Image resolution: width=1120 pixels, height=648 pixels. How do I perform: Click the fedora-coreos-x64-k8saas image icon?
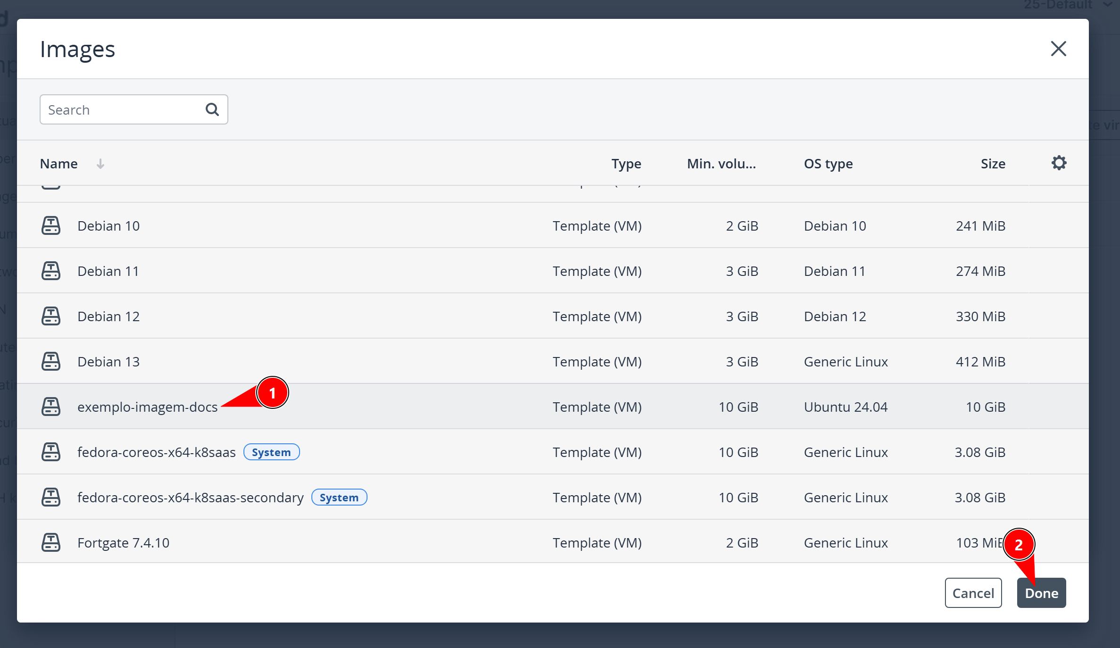tap(51, 452)
